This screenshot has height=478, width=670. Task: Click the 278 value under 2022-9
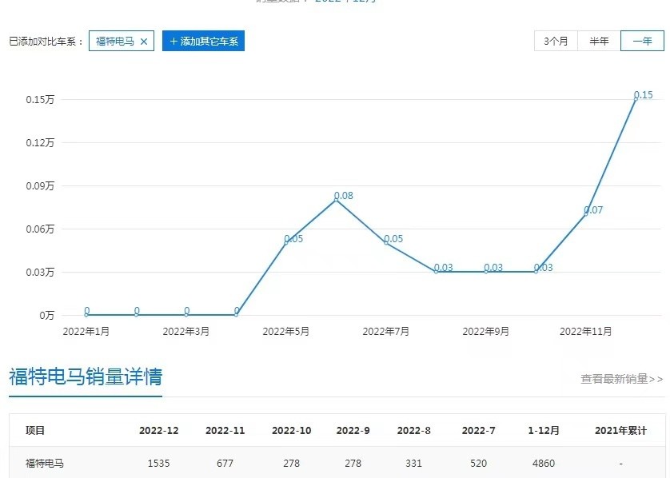(x=353, y=463)
